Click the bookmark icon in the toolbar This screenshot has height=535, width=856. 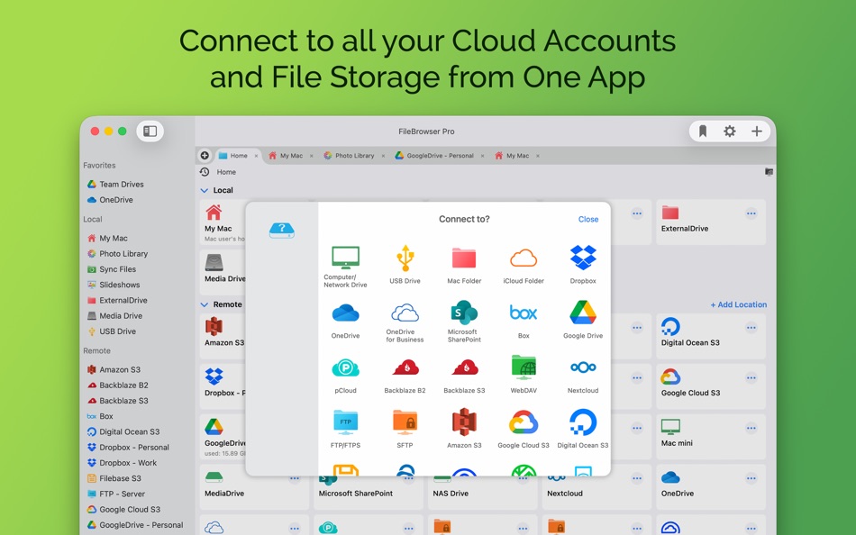701,131
